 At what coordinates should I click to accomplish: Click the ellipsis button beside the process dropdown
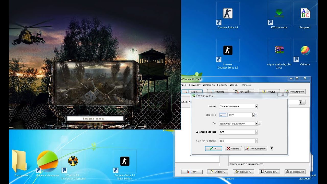coord(303,102)
